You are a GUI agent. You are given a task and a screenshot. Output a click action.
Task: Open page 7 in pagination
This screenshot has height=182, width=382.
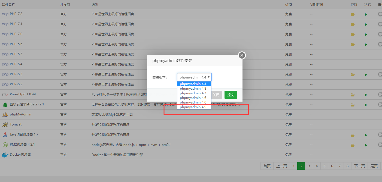[340, 166]
